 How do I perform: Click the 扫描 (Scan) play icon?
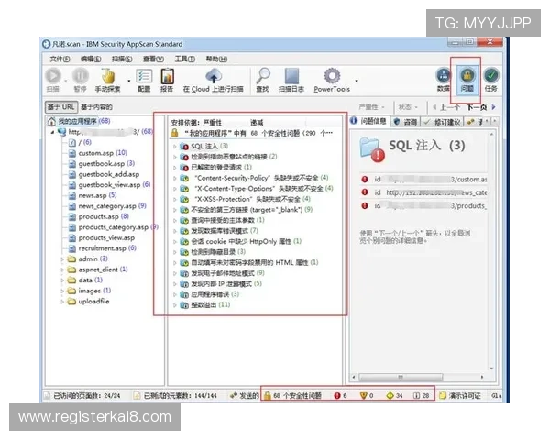pos(53,76)
